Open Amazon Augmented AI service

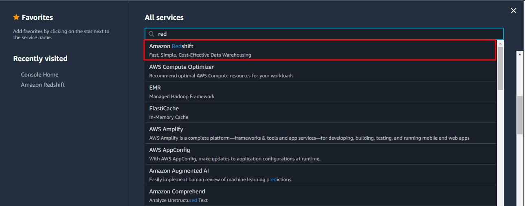pos(321,175)
